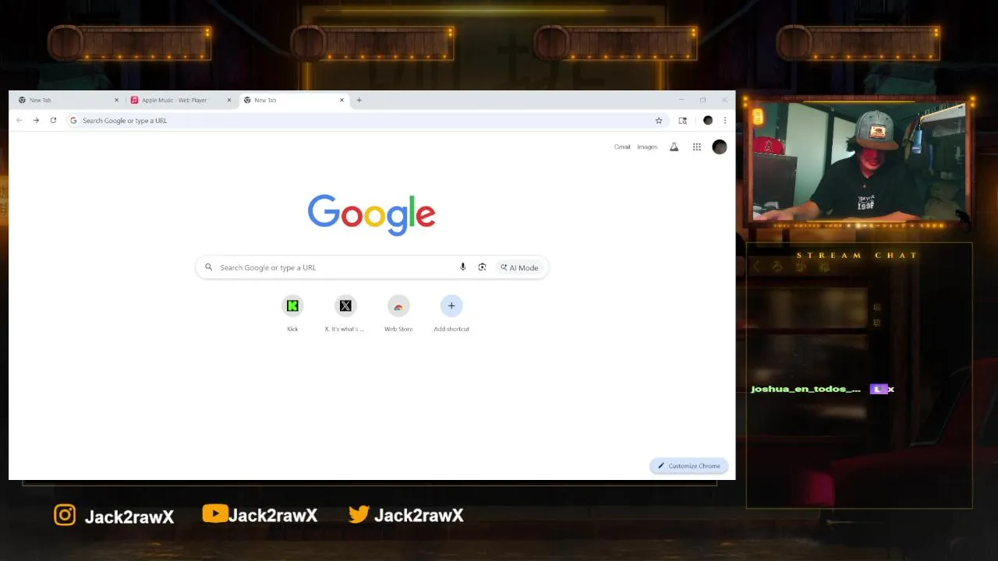Viewport: 998px width, 561px height.
Task: Bookmark this tab with the star icon
Action: point(659,120)
